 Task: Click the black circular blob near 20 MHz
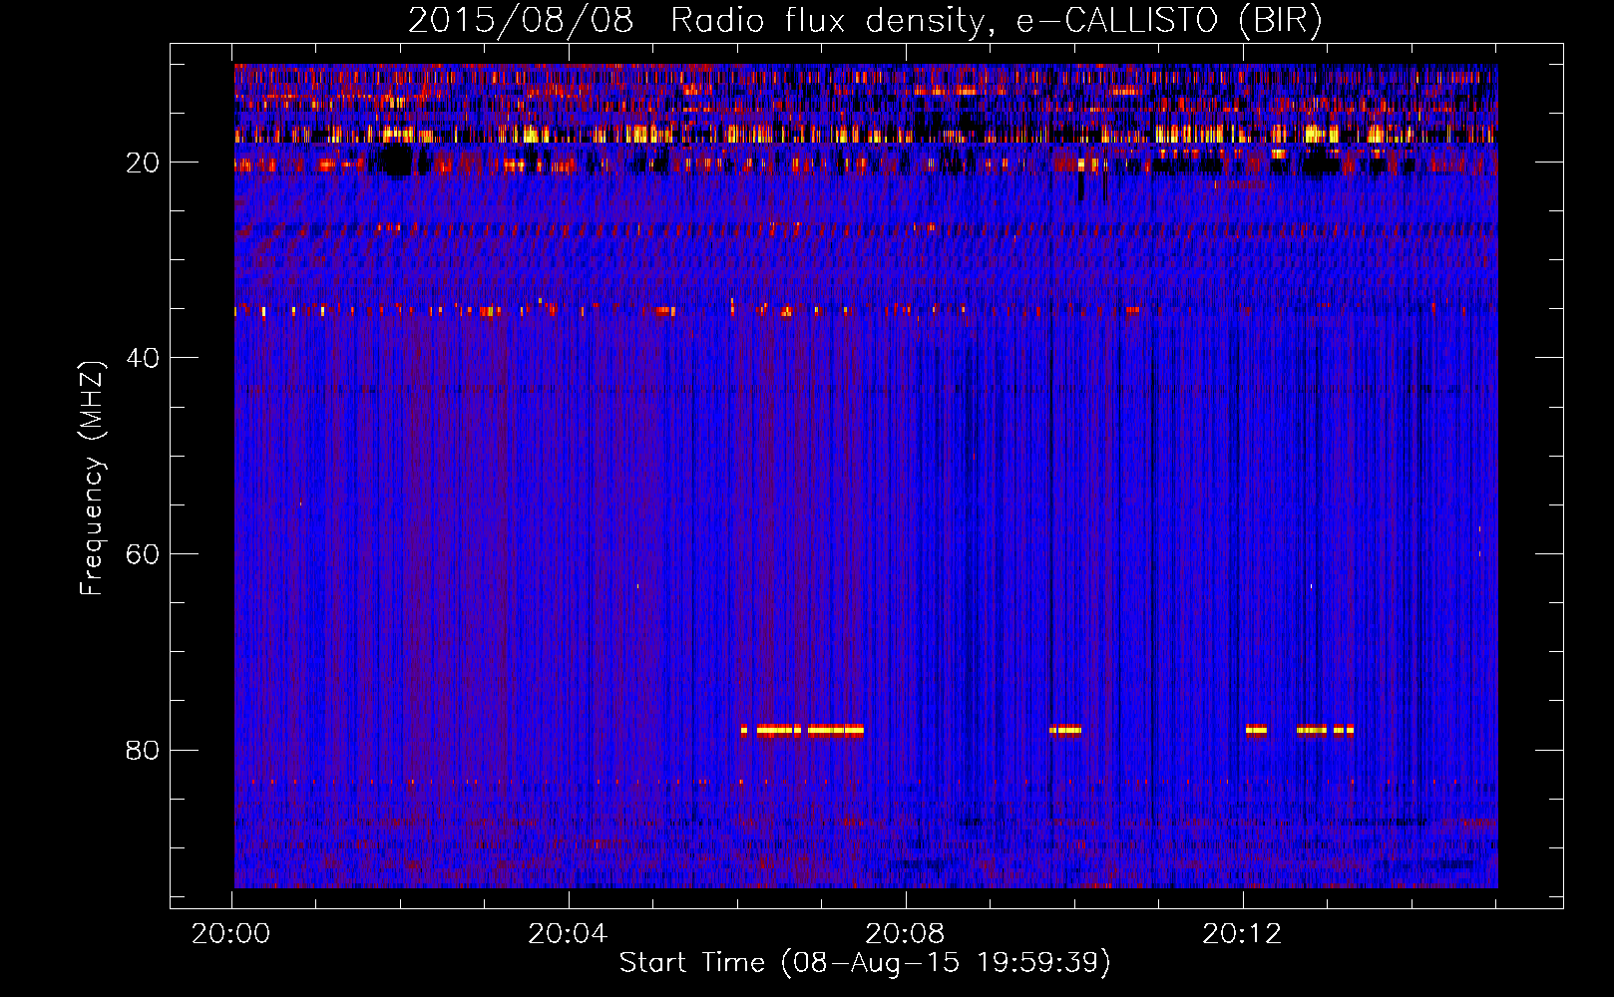click(396, 161)
